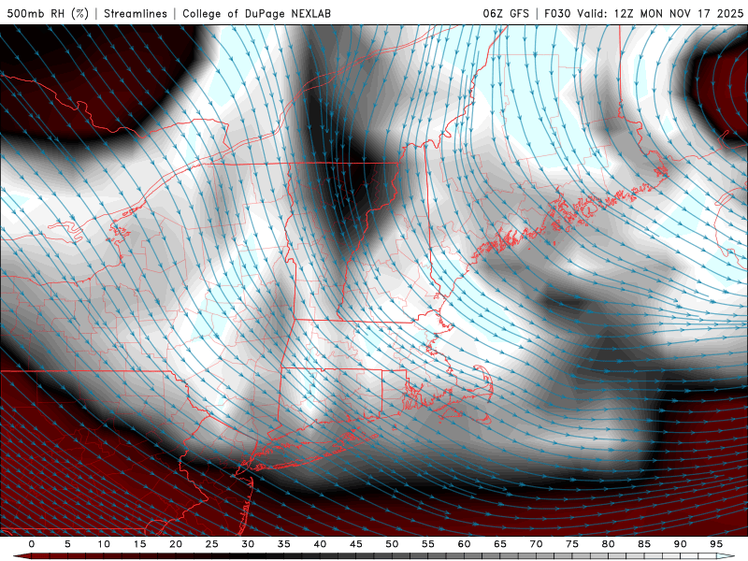Click the '55' label on the color scale
Viewport: 748px width, 561px height.
coord(428,544)
